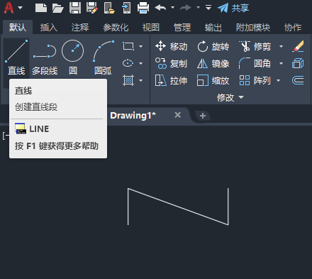The width and height of the screenshot is (312, 279).
Task: Click the Save to Web & Mobile icon
Action: [126, 8]
